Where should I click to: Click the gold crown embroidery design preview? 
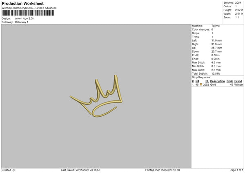[x=96, y=96]
